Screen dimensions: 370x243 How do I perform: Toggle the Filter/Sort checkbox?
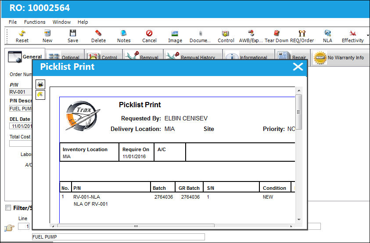8,208
